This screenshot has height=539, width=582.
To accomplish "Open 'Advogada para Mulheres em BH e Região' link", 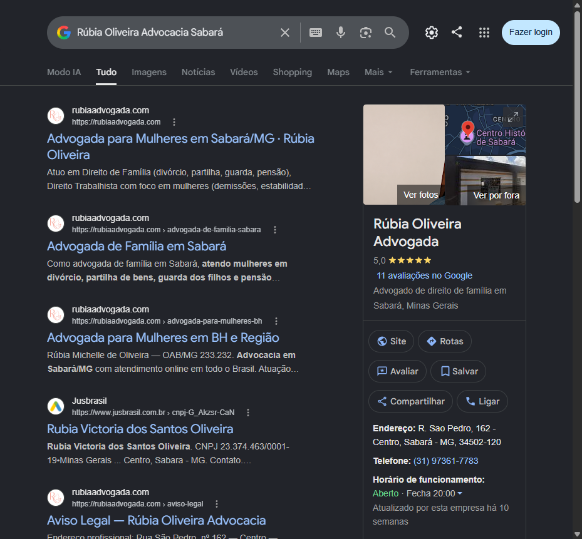I will 163,337.
